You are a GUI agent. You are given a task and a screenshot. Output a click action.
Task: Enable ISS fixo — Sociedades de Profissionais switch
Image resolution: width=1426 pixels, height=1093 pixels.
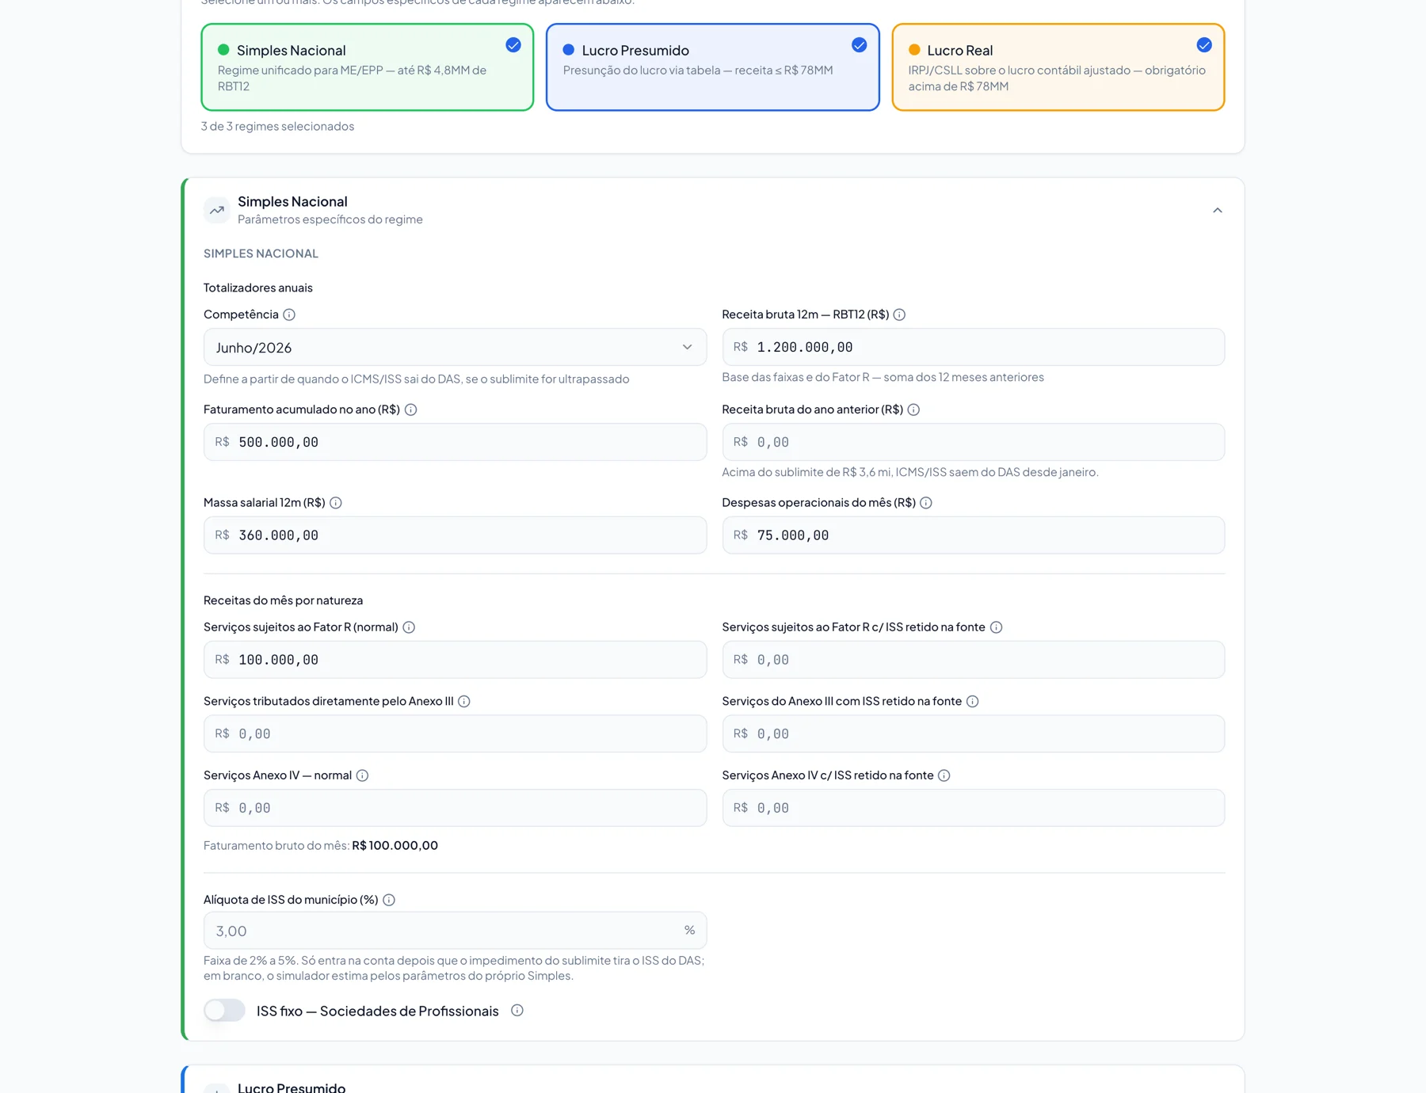click(224, 1011)
